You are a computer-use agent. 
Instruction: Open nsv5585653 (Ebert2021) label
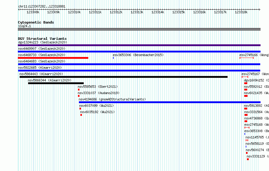point(98,87)
